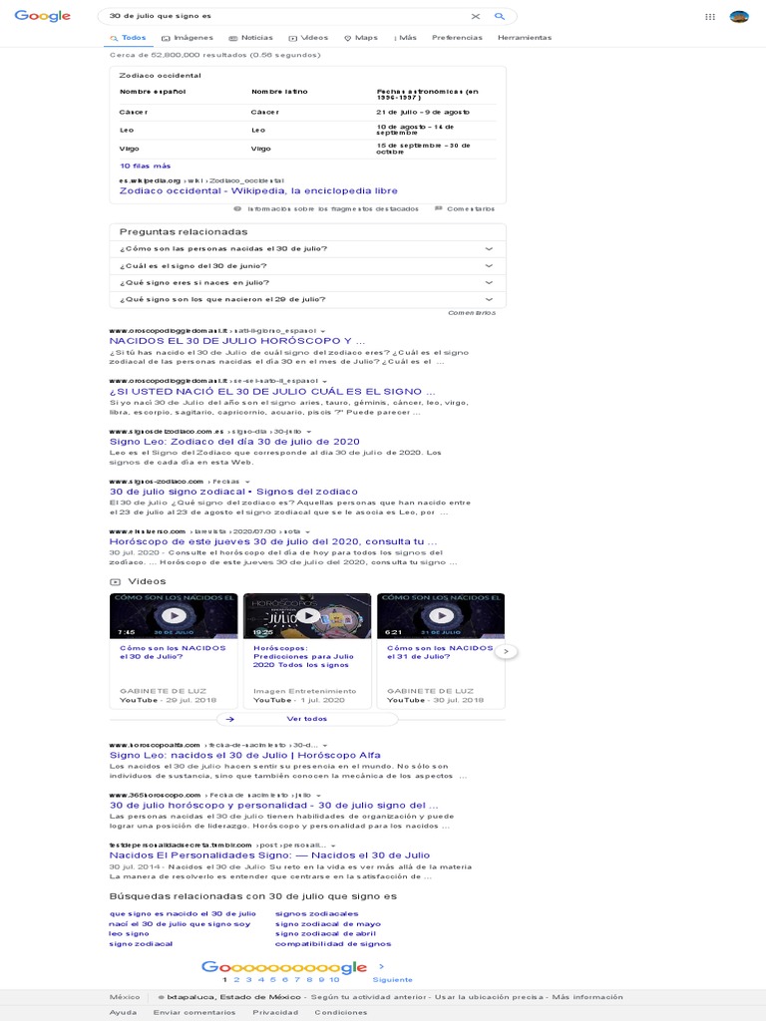Clear the search box with the X icon
Image resolution: width=766 pixels, height=1021 pixels.
click(x=476, y=16)
